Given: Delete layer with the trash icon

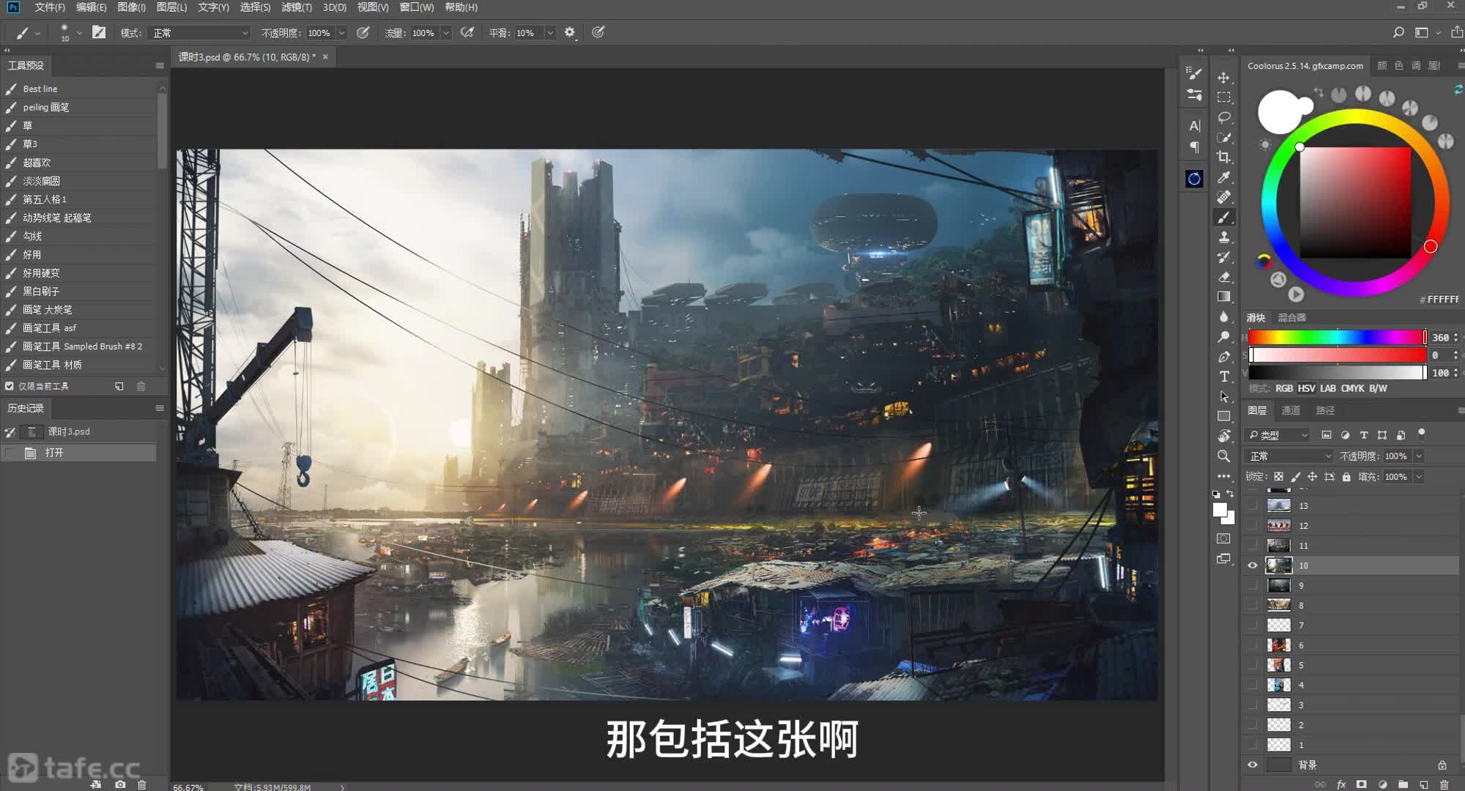Looking at the screenshot, I should [1444, 784].
